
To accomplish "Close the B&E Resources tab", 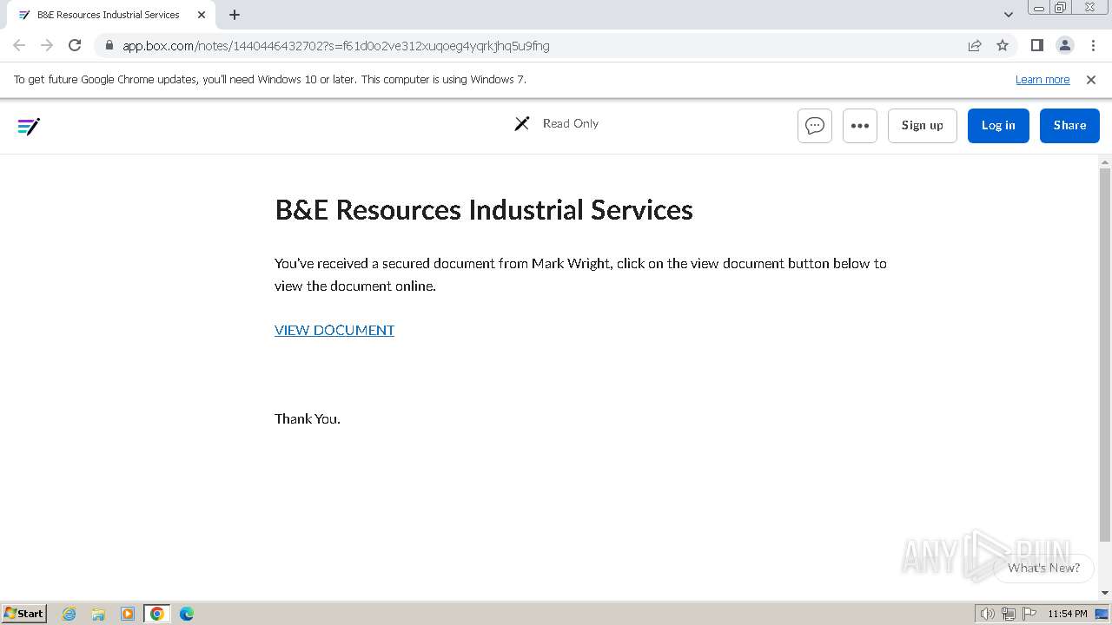I will click(202, 15).
